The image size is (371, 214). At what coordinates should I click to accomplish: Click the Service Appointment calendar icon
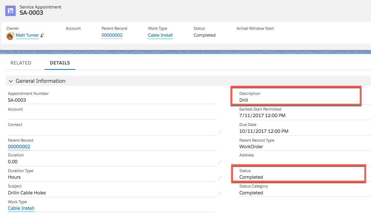click(x=10, y=10)
